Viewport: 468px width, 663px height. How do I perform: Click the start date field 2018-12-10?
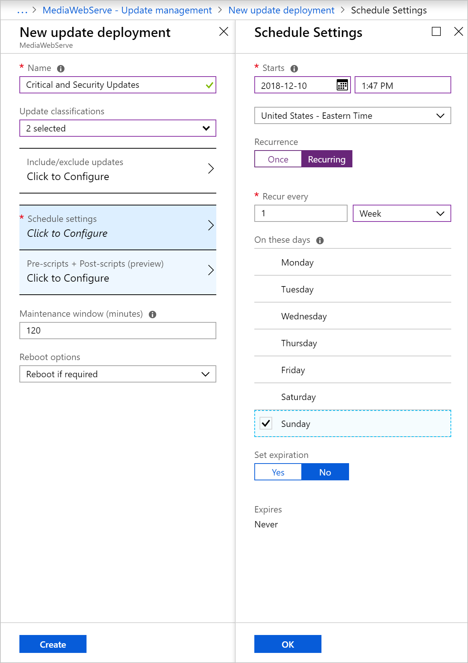(302, 85)
